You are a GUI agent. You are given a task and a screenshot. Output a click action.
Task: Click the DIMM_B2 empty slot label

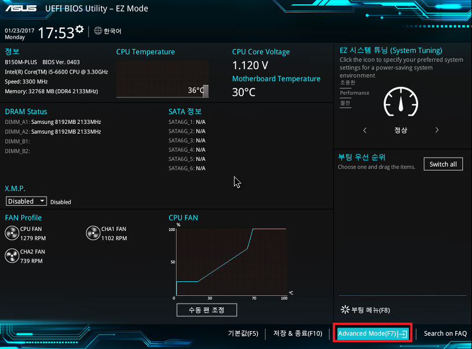coord(17,151)
